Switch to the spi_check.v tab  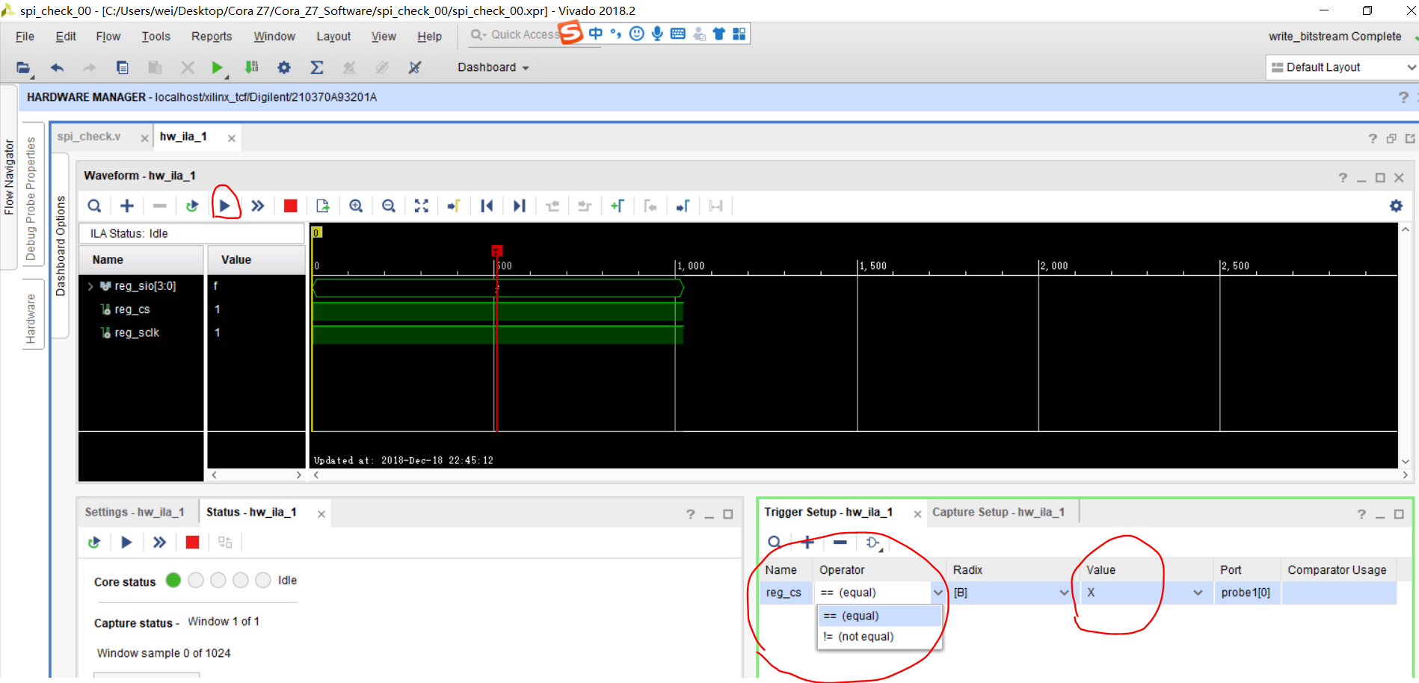pyautogui.click(x=89, y=136)
